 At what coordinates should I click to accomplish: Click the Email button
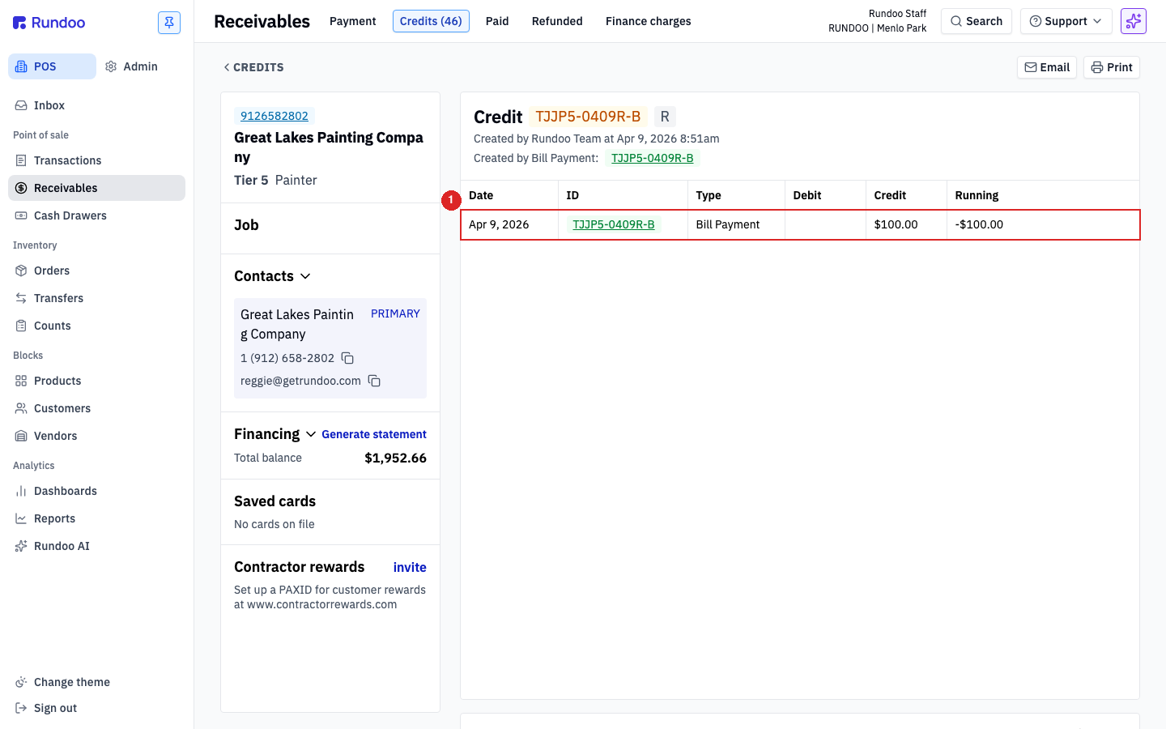(x=1047, y=67)
